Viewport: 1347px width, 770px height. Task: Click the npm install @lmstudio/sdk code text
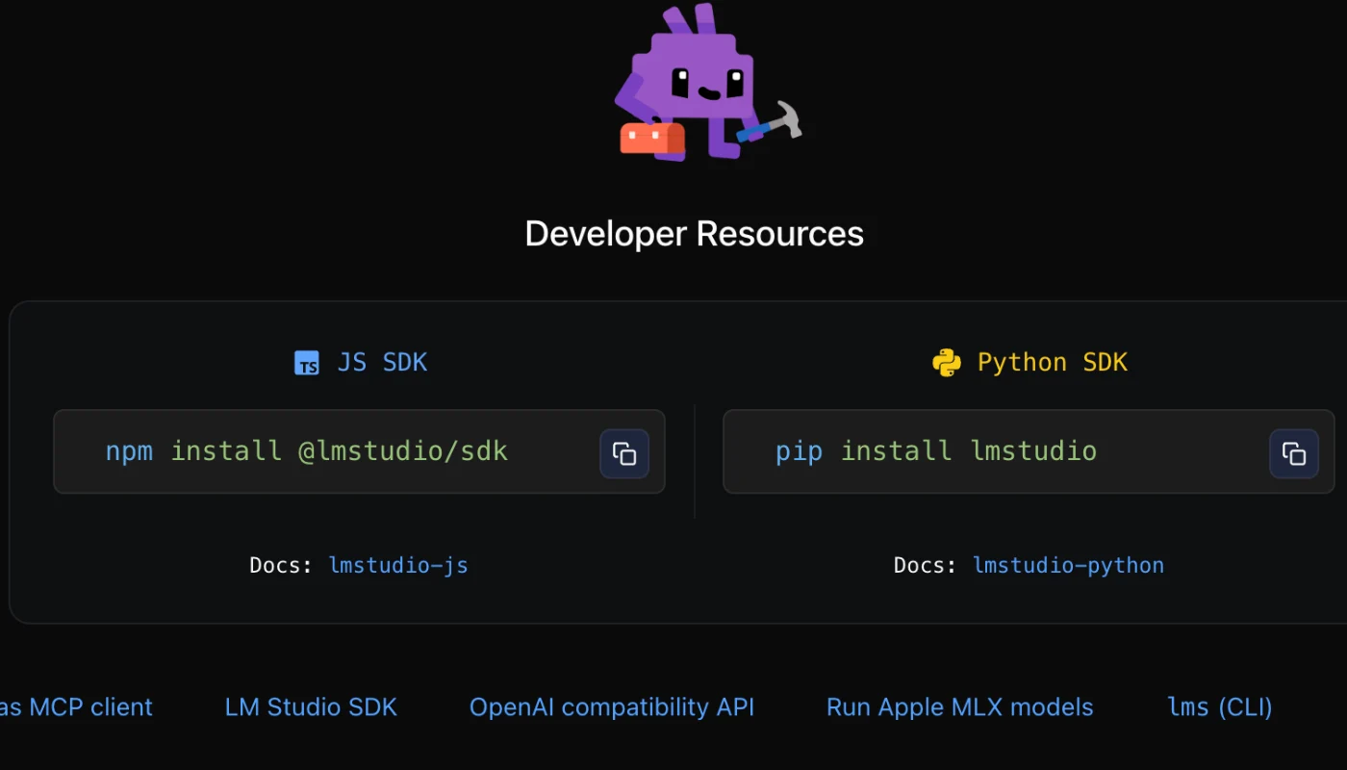pyautogui.click(x=307, y=451)
